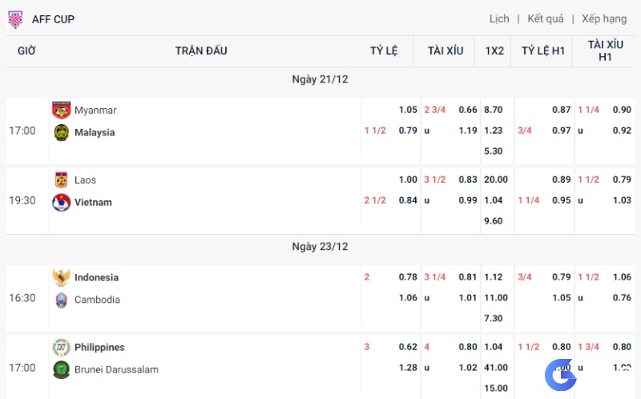Viewport: 641px width, 399px height.
Task: Select Indonesia over odds 0.81
Action: tap(468, 277)
